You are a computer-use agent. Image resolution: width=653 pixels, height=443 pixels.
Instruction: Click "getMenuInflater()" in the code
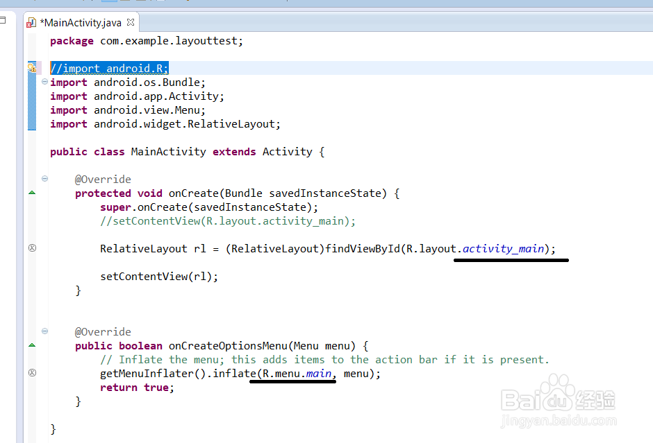point(152,374)
